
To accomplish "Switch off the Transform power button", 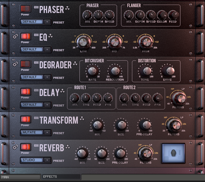I will [25, 119].
